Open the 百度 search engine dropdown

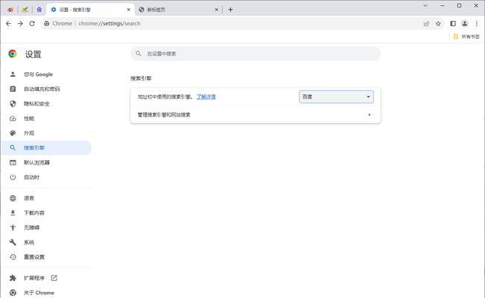coord(336,97)
